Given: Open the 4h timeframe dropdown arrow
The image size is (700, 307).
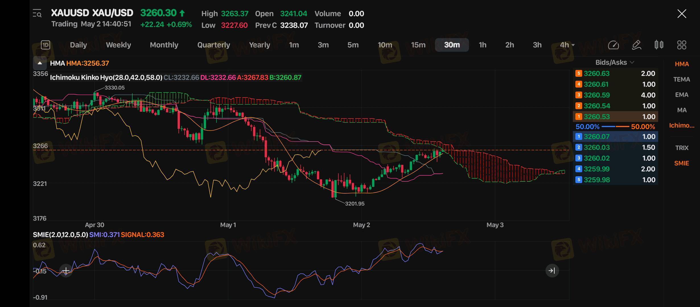Looking at the screenshot, I should (x=573, y=45).
